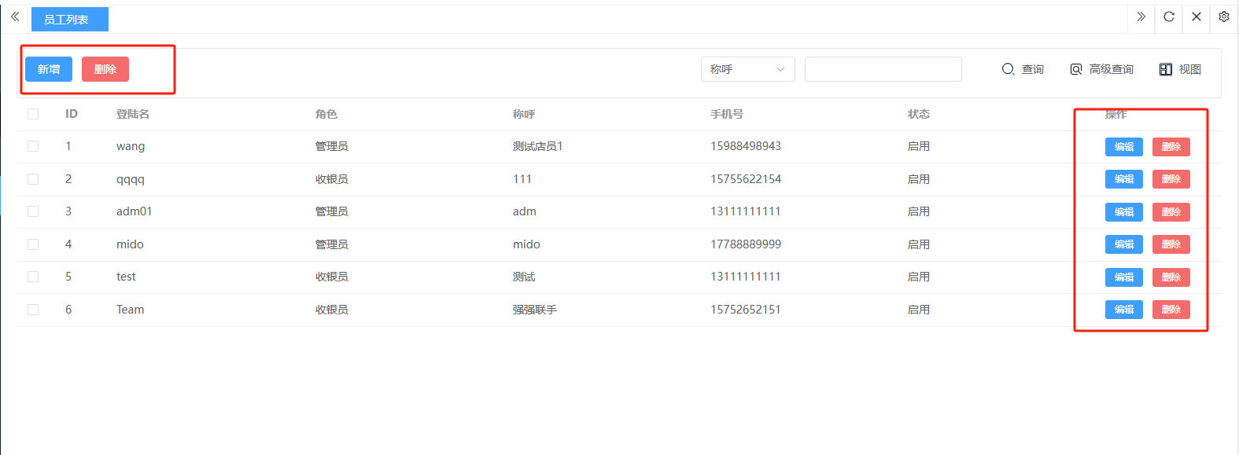Click the 手机号 column header

pos(726,114)
